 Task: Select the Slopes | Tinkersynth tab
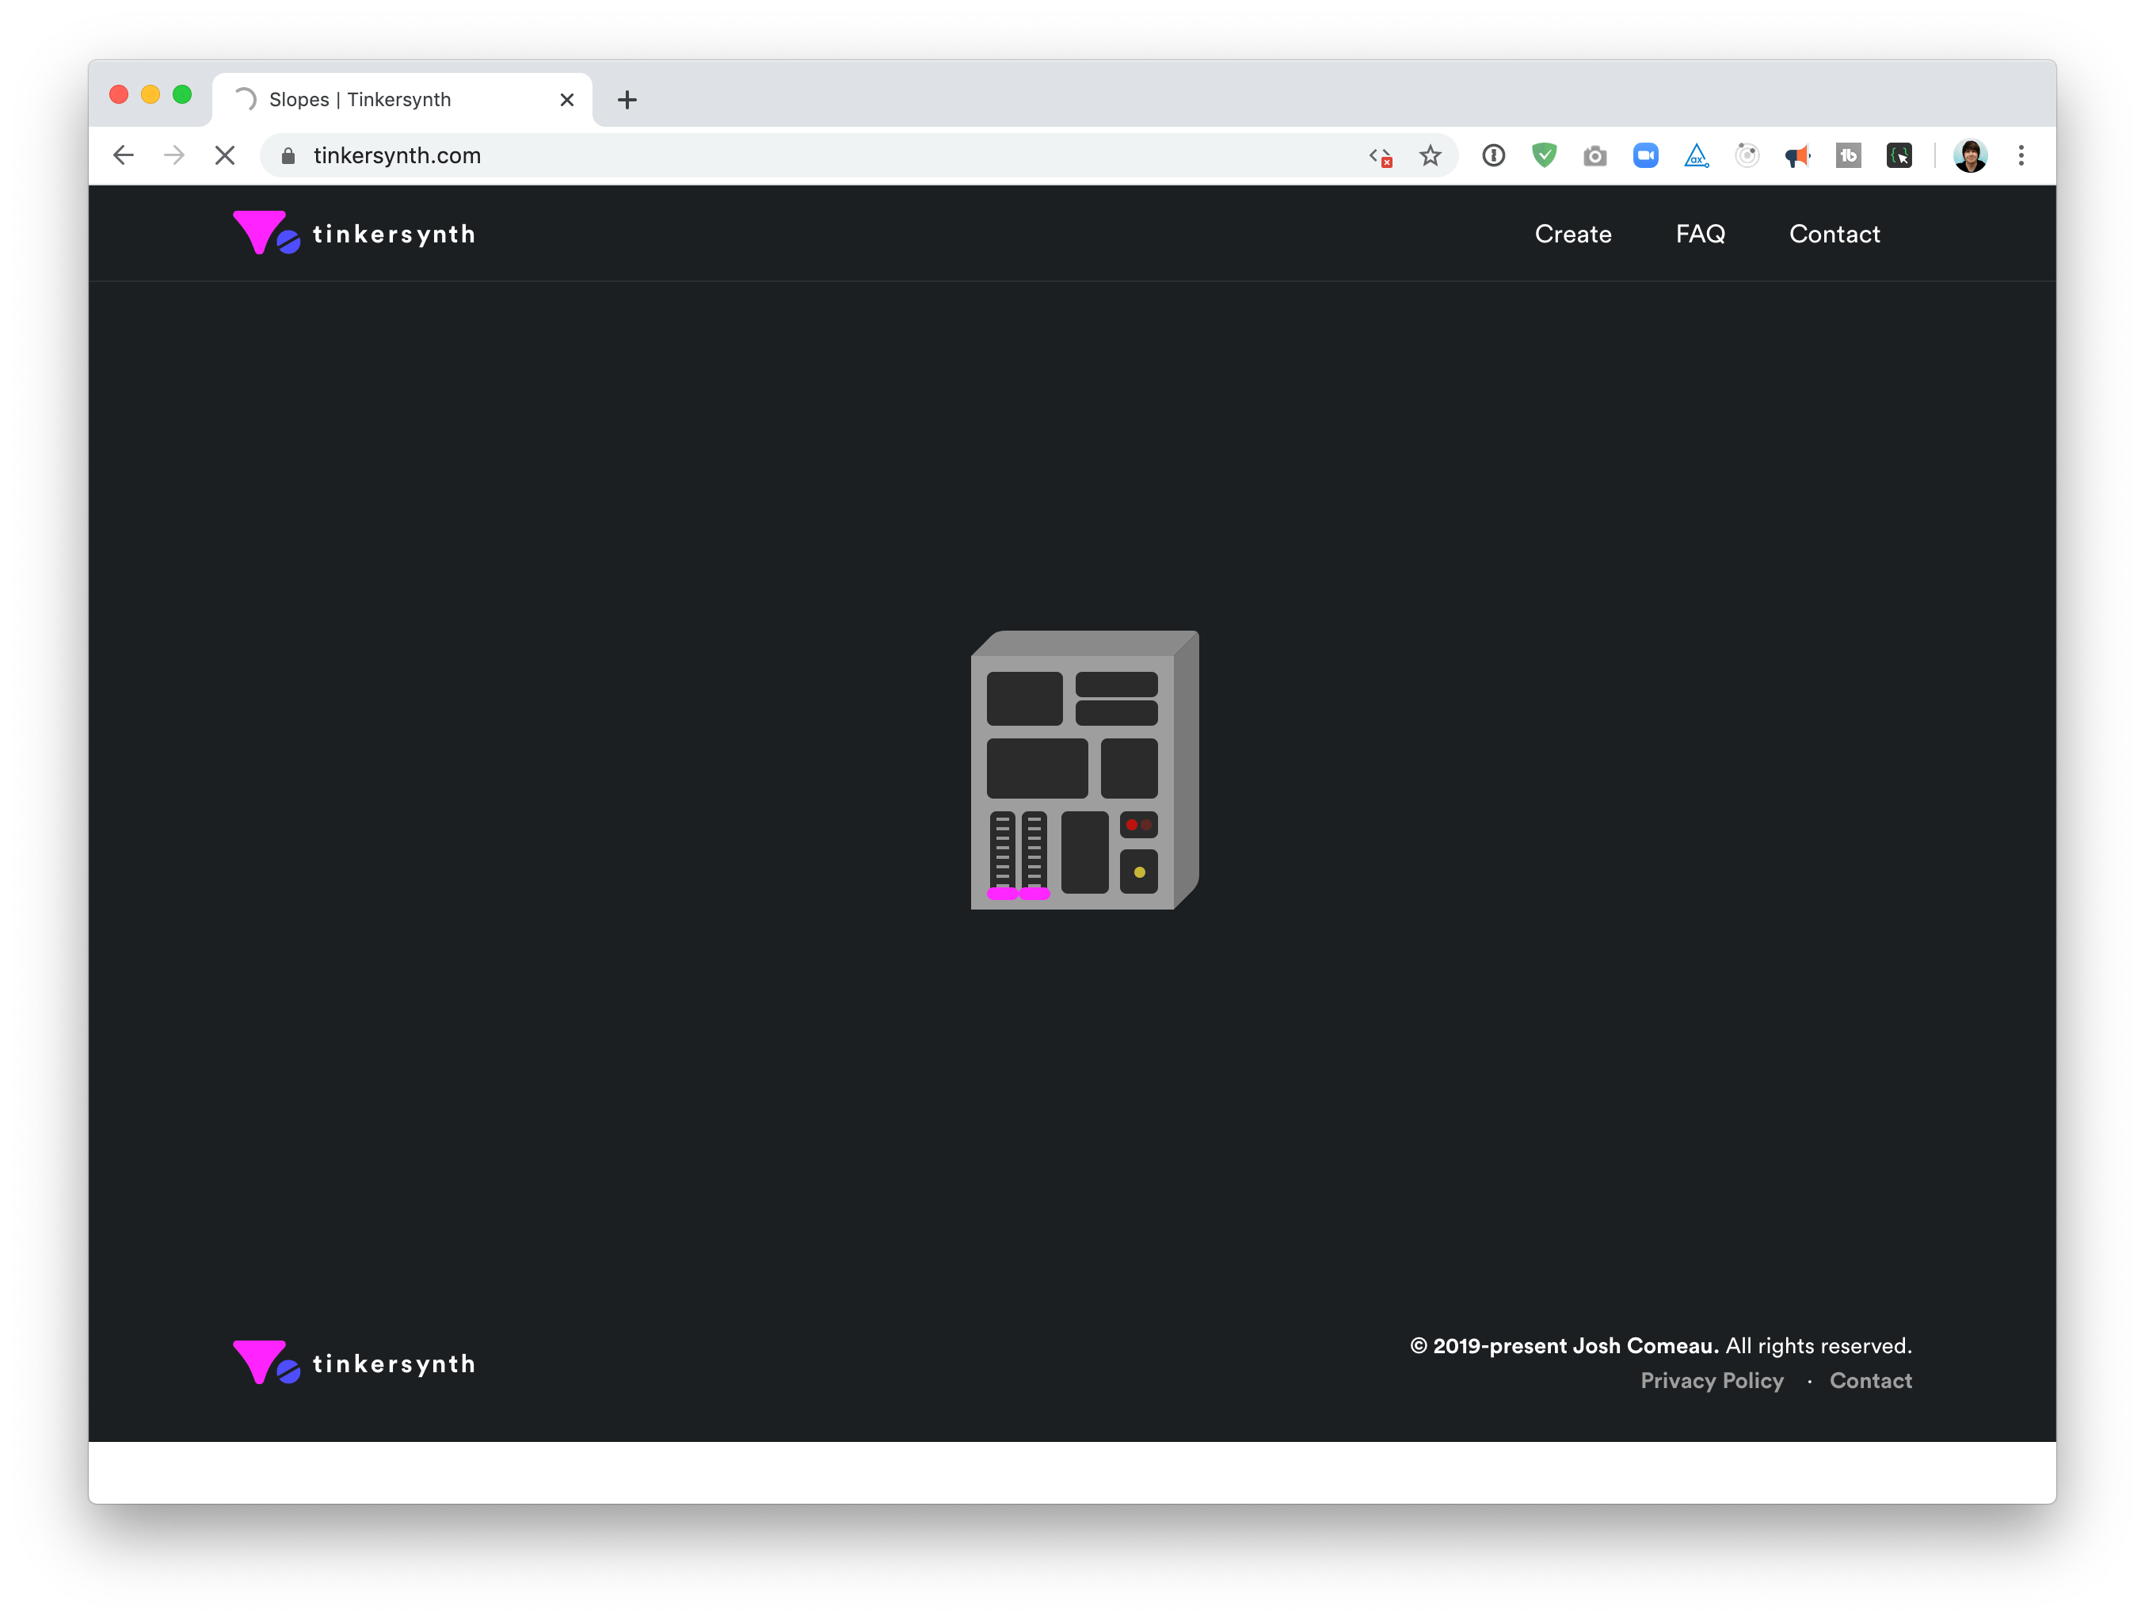coord(402,99)
